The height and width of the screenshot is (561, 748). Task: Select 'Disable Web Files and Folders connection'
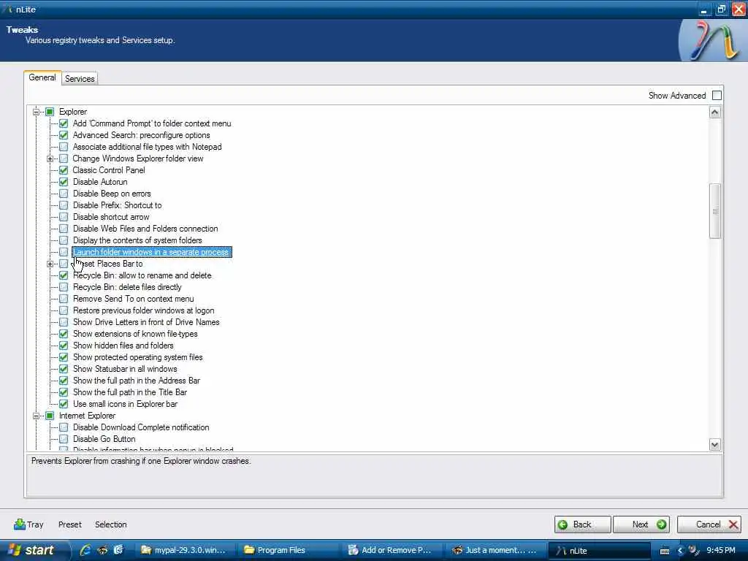(x=145, y=229)
